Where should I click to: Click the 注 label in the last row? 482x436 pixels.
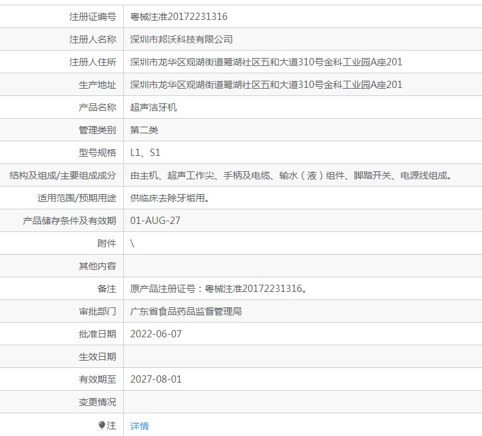coord(112,425)
